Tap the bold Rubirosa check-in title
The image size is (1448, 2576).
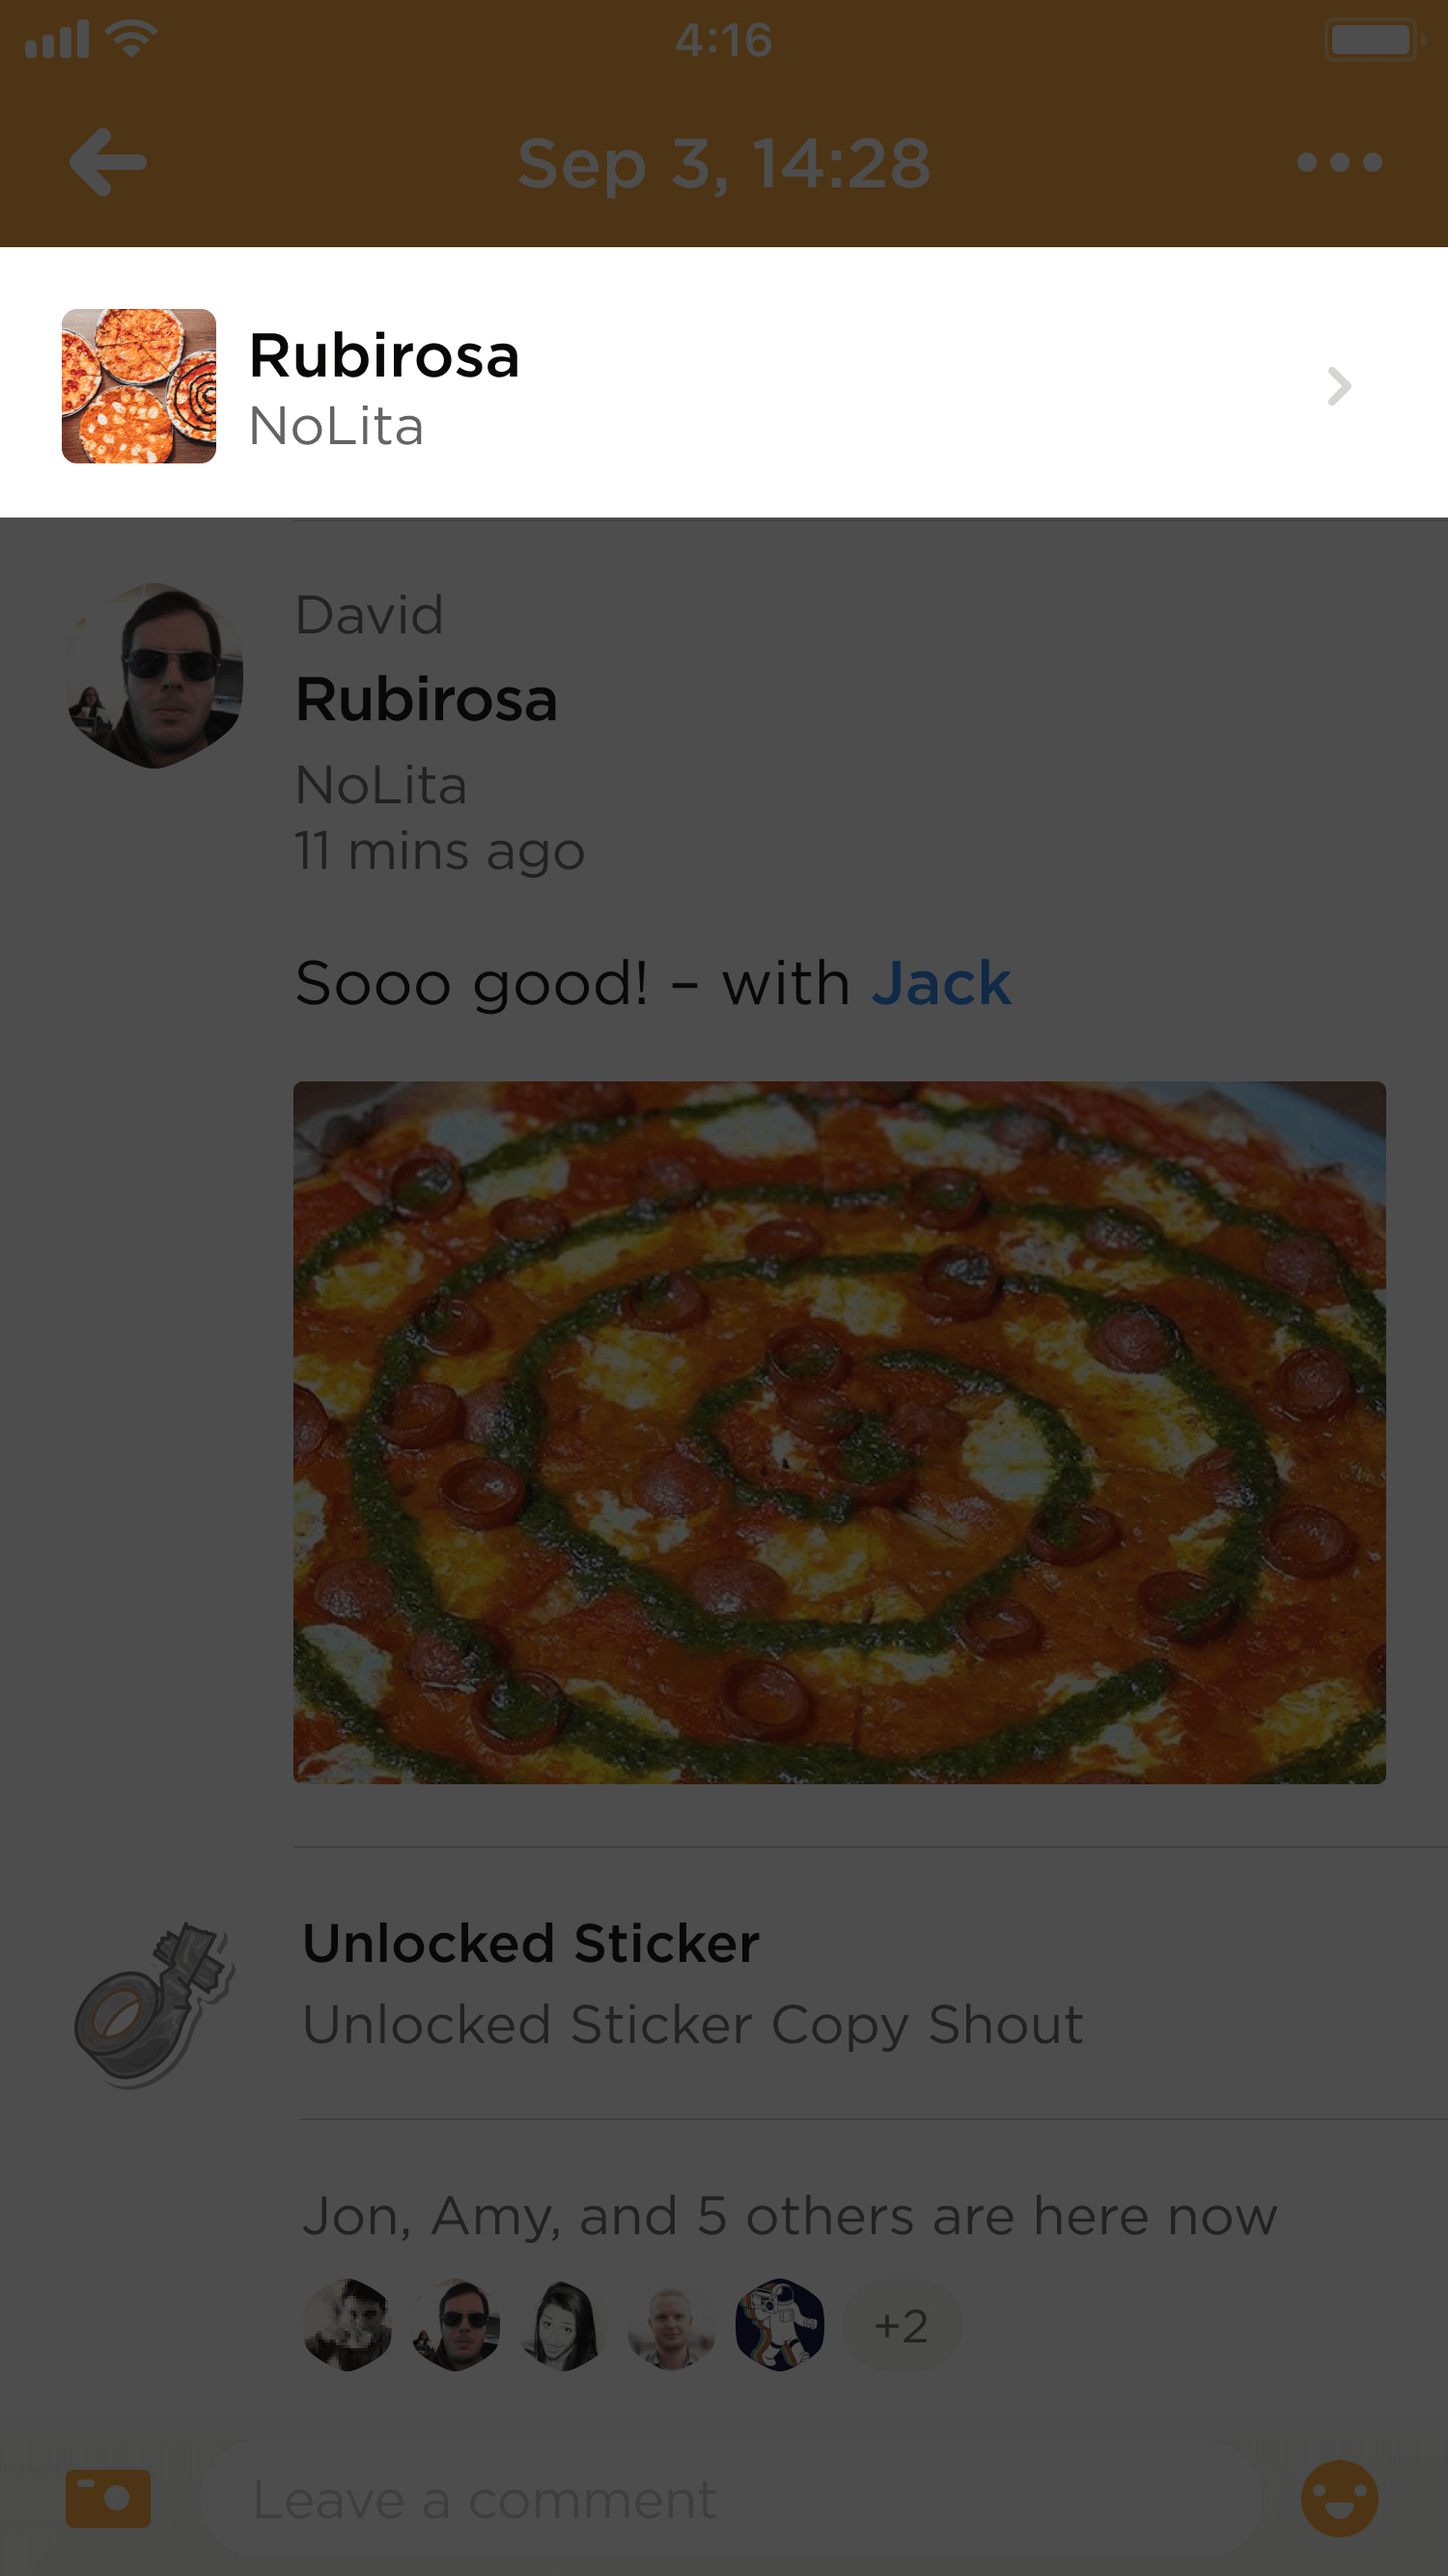[x=426, y=698]
